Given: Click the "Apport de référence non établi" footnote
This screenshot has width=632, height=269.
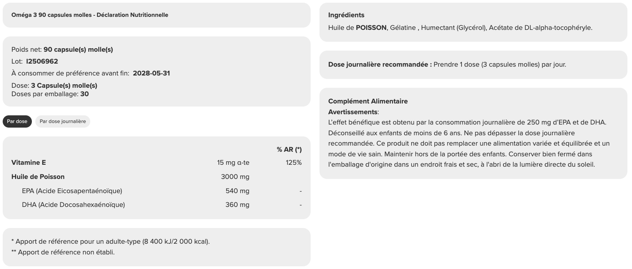Looking at the screenshot, I should 66,252.
